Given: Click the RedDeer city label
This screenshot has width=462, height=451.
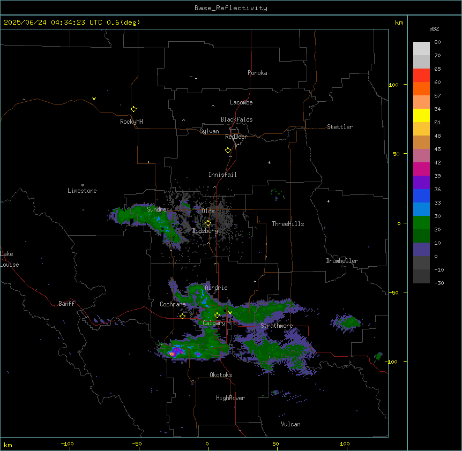Looking at the screenshot, I should tap(236, 137).
